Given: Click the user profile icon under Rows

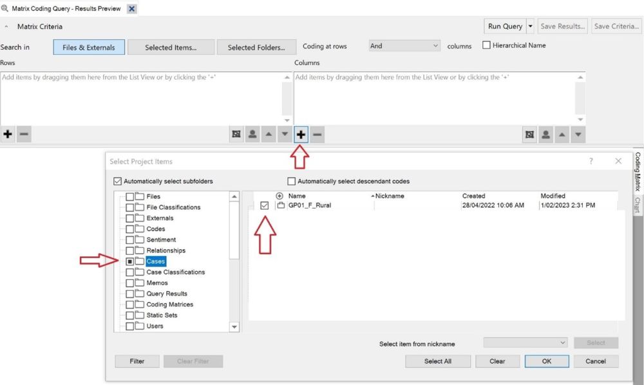Looking at the screenshot, I should pos(252,135).
